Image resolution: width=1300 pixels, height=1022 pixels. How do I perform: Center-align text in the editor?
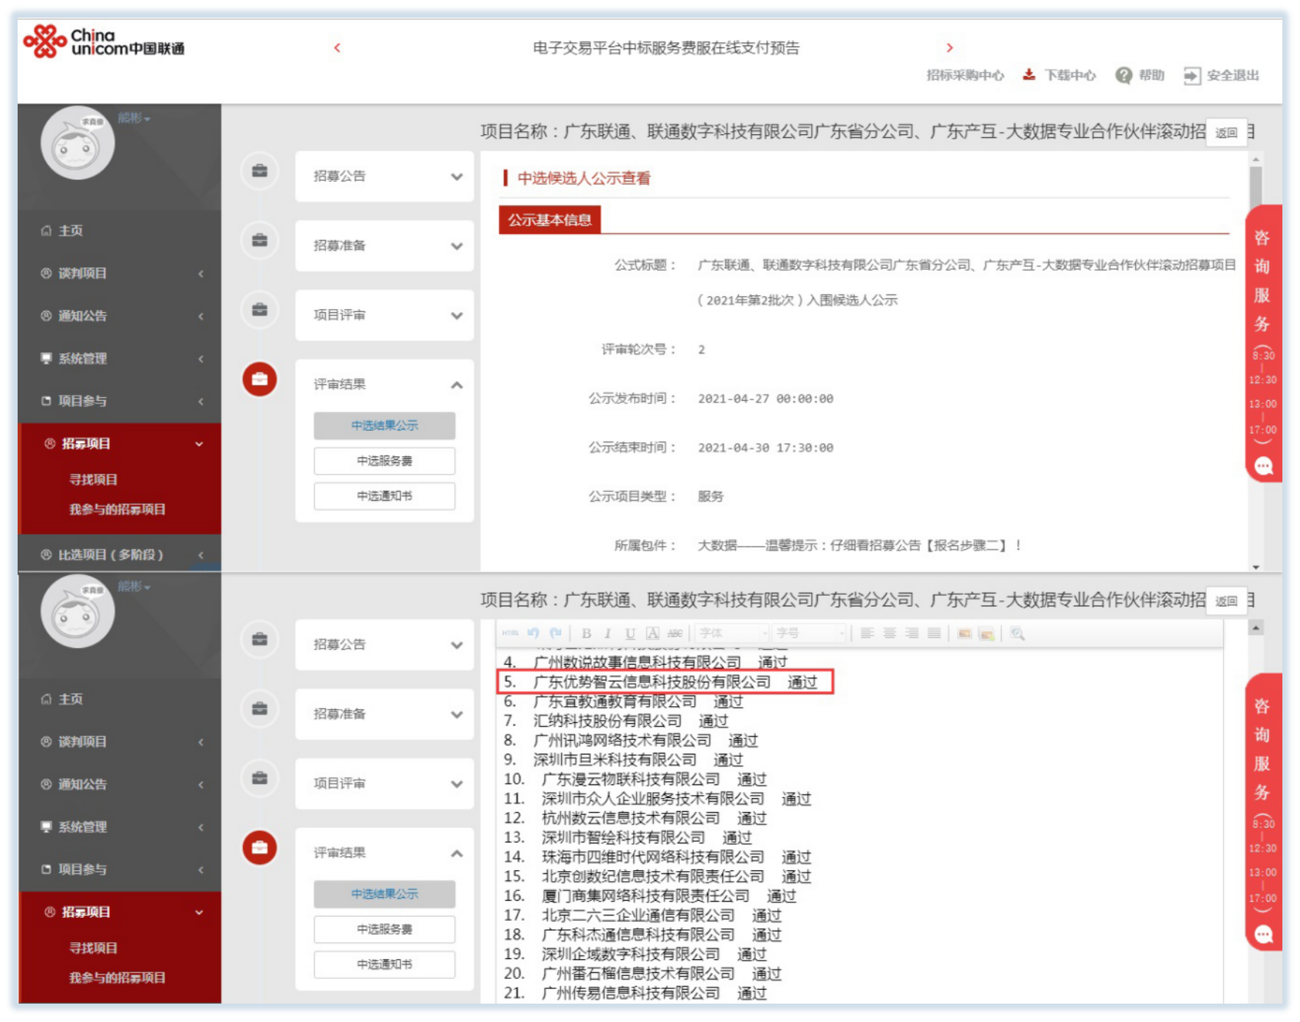(x=890, y=633)
